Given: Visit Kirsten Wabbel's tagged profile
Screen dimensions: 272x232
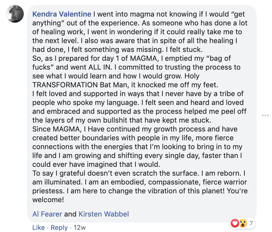Looking at the screenshot, I should pos(104,214).
